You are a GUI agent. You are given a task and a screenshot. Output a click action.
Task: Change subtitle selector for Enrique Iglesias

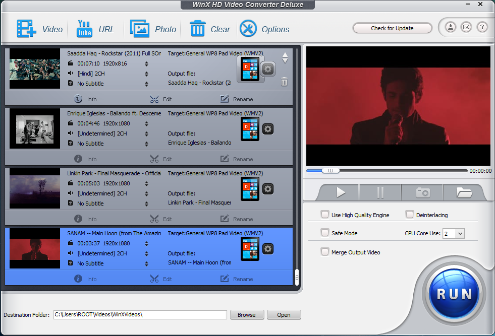pos(146,144)
